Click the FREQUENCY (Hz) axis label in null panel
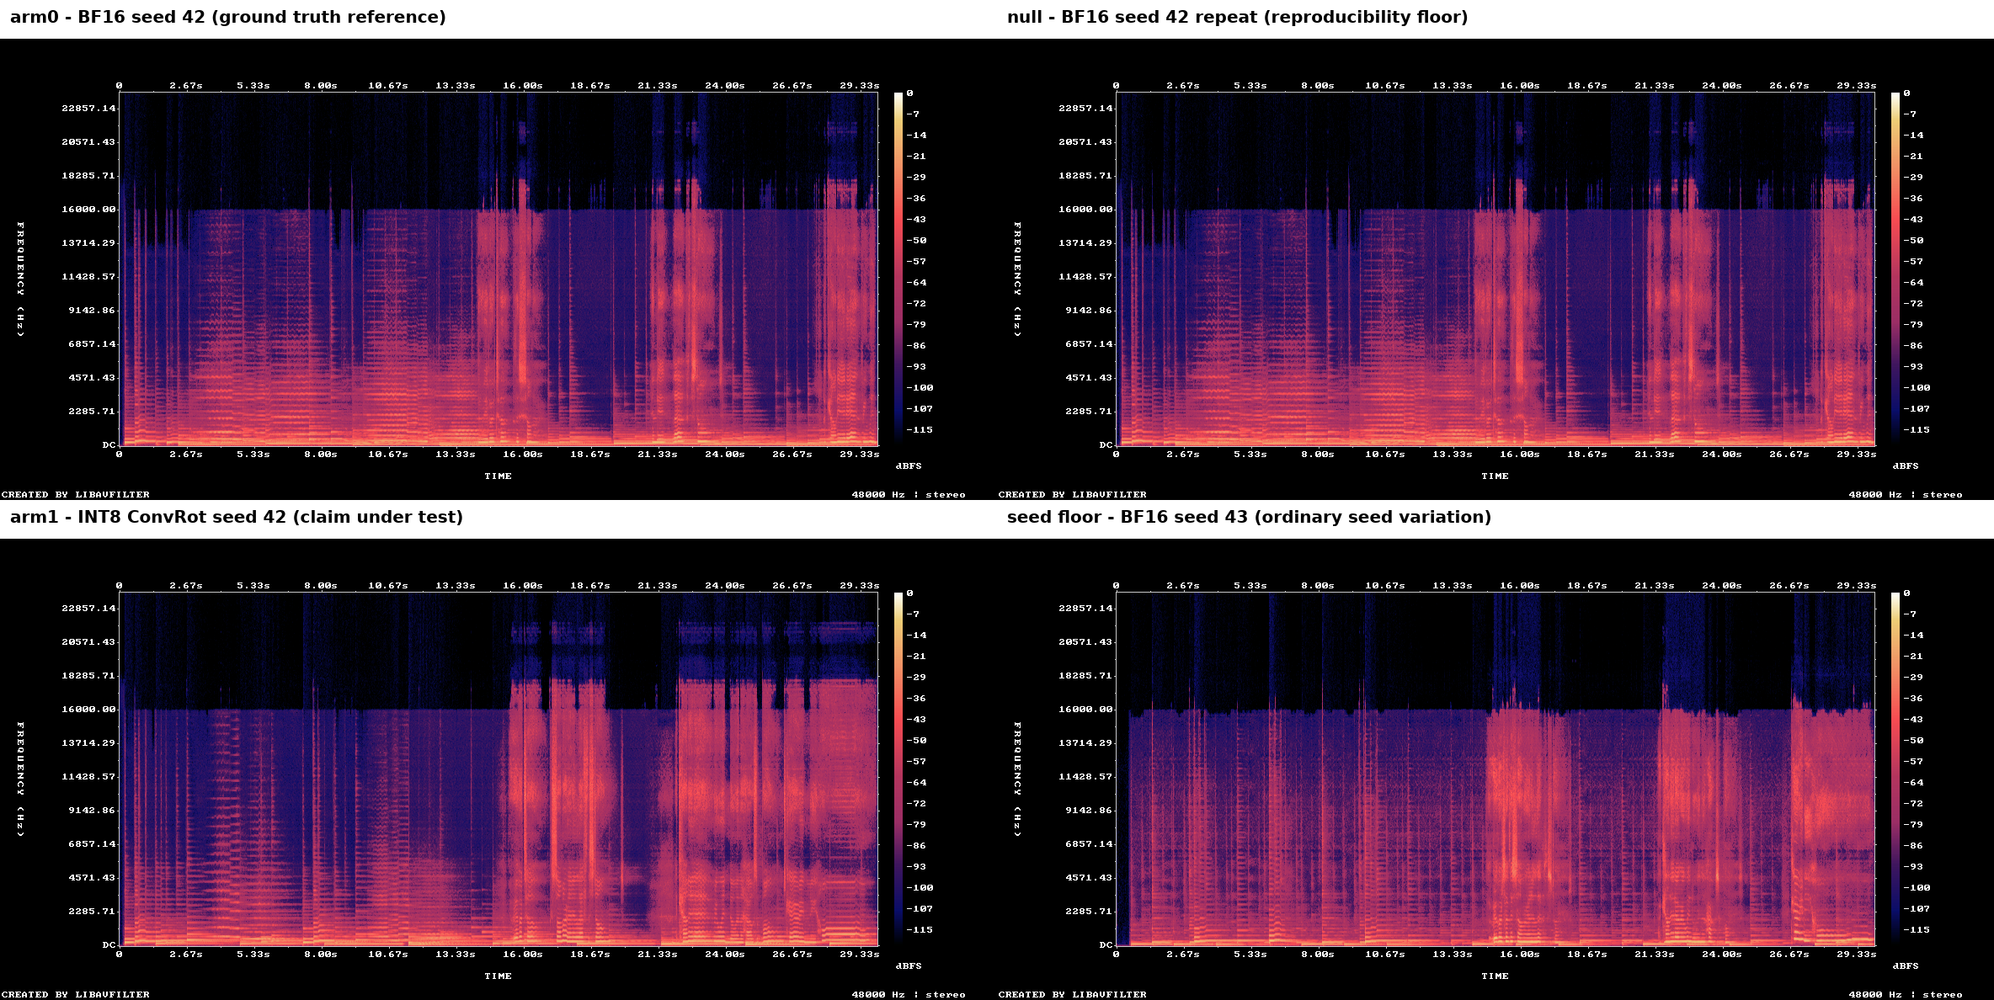The image size is (1994, 1000). [x=1017, y=279]
